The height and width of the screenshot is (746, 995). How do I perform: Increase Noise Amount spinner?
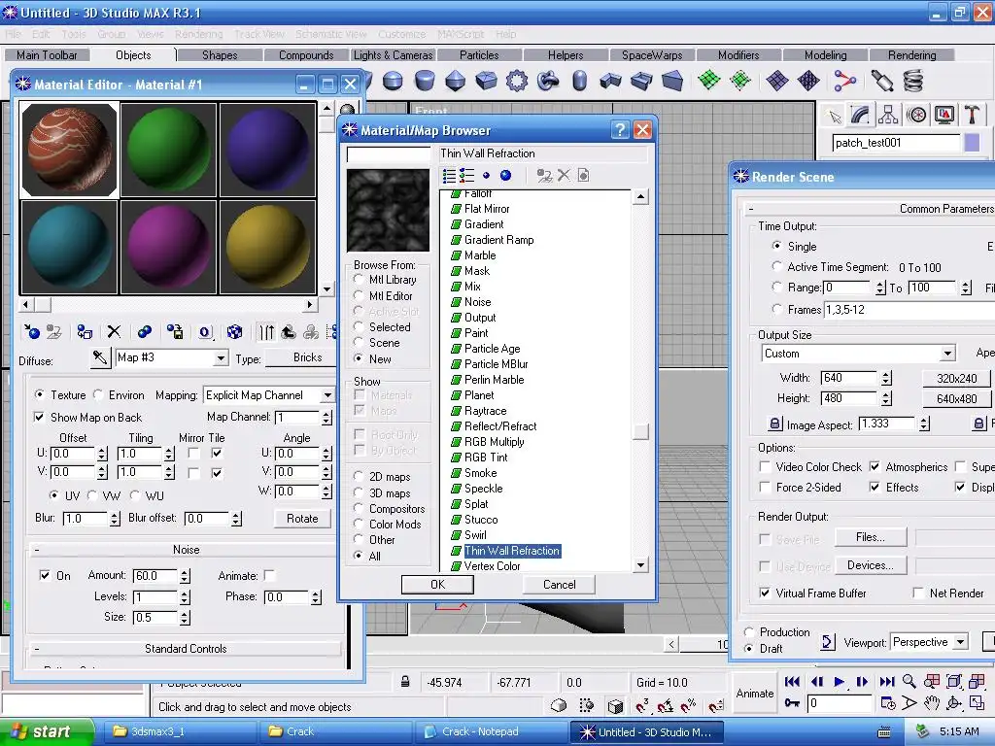pyautogui.click(x=185, y=572)
